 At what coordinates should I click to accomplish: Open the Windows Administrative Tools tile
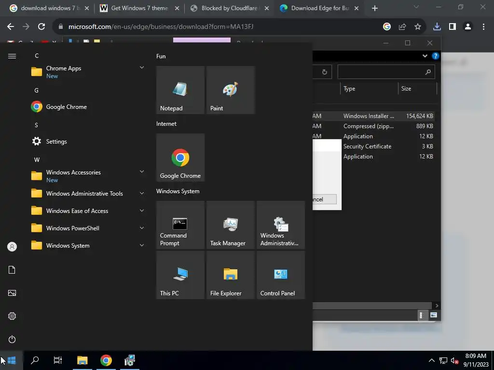281,225
